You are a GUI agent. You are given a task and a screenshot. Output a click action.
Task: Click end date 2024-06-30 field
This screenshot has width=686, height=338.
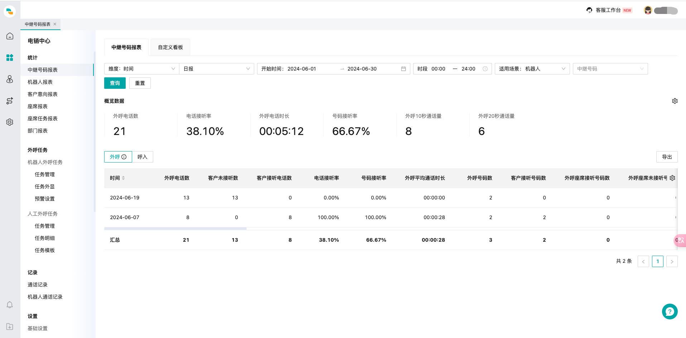coord(362,69)
